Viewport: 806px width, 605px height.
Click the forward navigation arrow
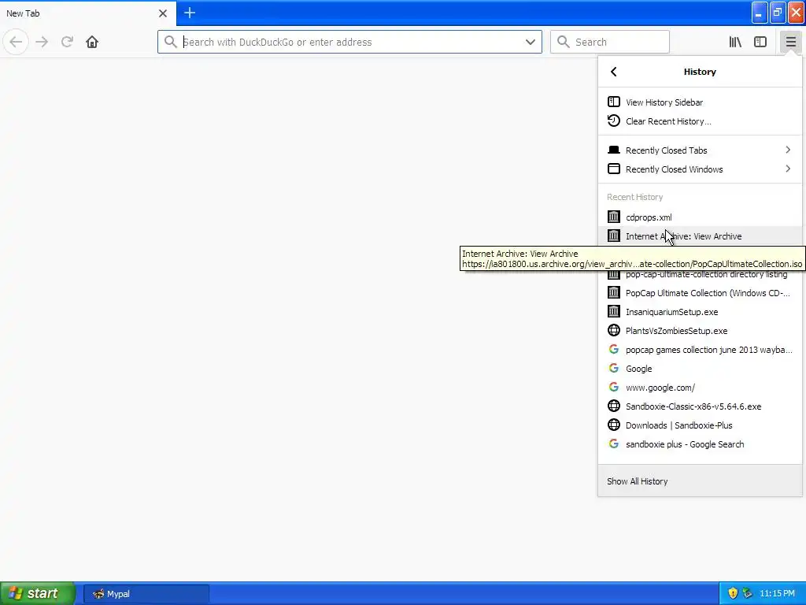[42, 42]
